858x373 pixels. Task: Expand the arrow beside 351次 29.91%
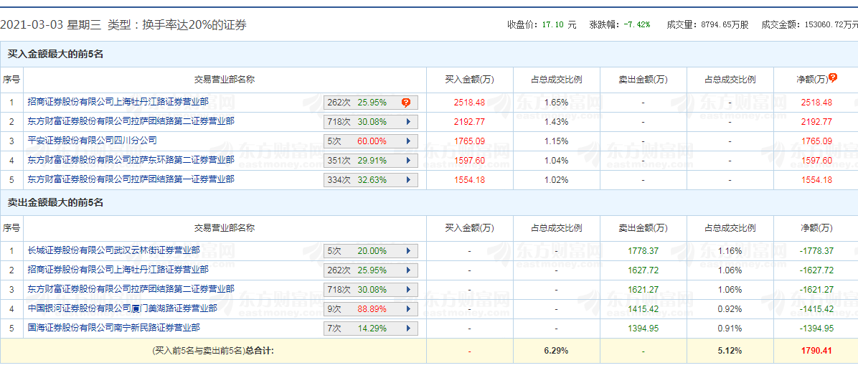pyautogui.click(x=408, y=161)
